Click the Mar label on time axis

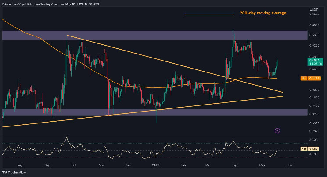click(x=208, y=165)
